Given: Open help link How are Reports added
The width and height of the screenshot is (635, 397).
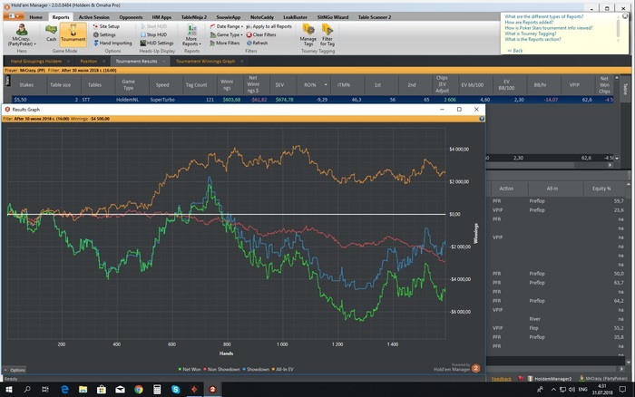Looking at the screenshot, I should click(529, 23).
